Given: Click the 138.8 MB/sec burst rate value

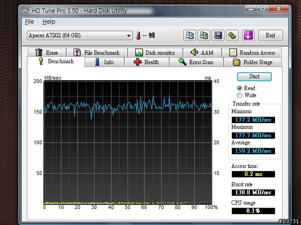Looking at the screenshot, I should [253, 192].
